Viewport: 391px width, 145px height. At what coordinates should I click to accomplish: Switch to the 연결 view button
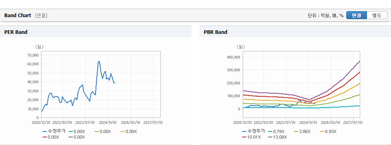[x=357, y=16]
